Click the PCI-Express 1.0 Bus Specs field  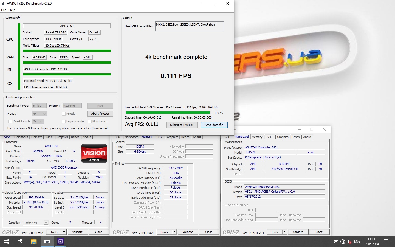point(284,157)
